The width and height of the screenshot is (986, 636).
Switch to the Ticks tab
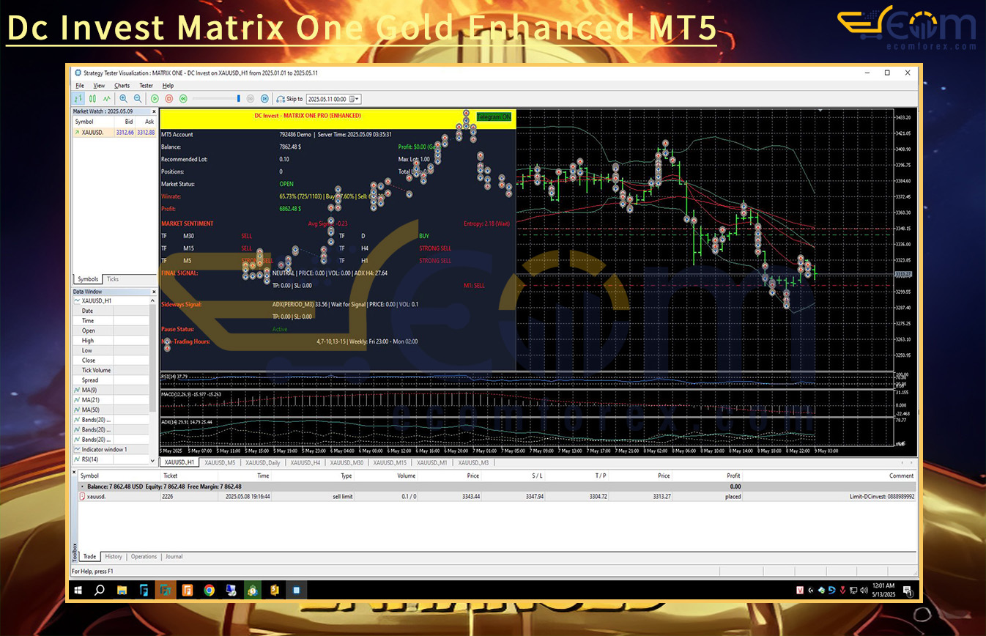113,279
